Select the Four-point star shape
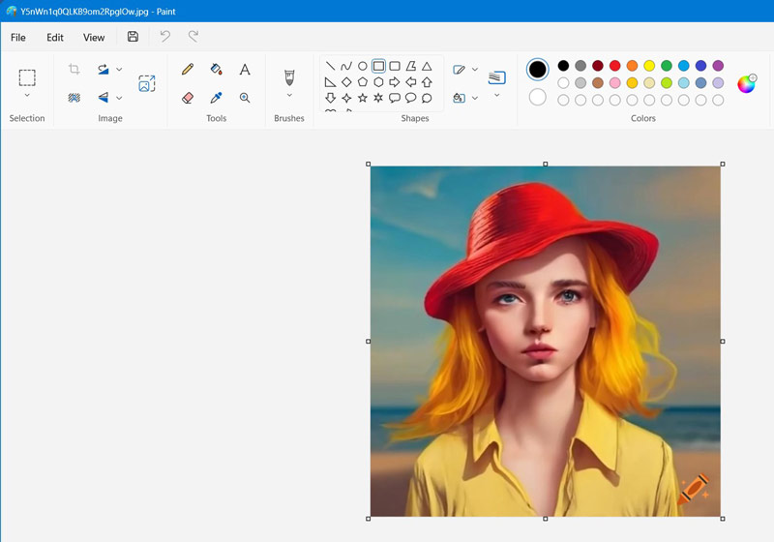Viewport: 774px width, 542px height. 346,98
